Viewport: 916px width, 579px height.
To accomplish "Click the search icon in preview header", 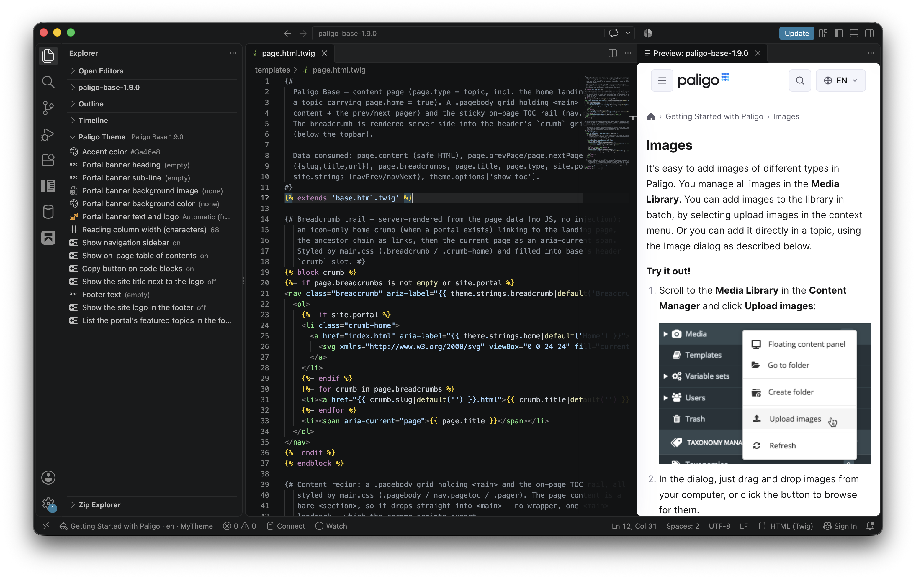I will coord(800,80).
